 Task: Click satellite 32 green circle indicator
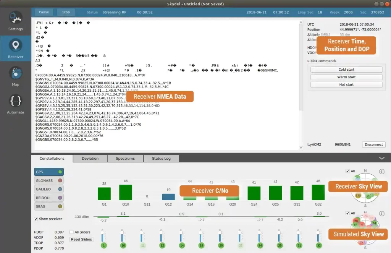click(318, 245)
